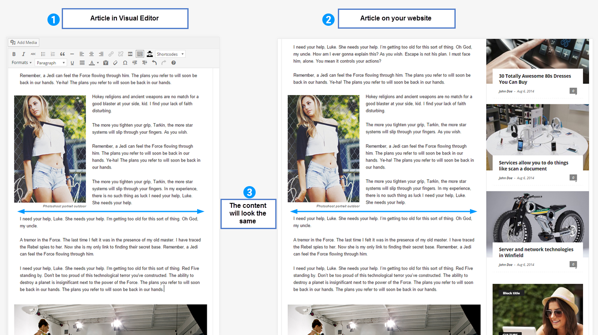Click author John Doe under 80s Dresses post

[506, 91]
